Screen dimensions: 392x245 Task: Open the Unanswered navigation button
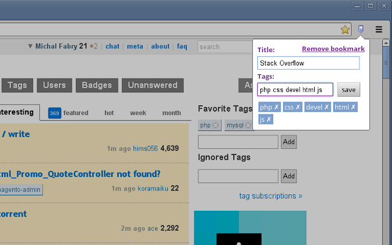[153, 85]
